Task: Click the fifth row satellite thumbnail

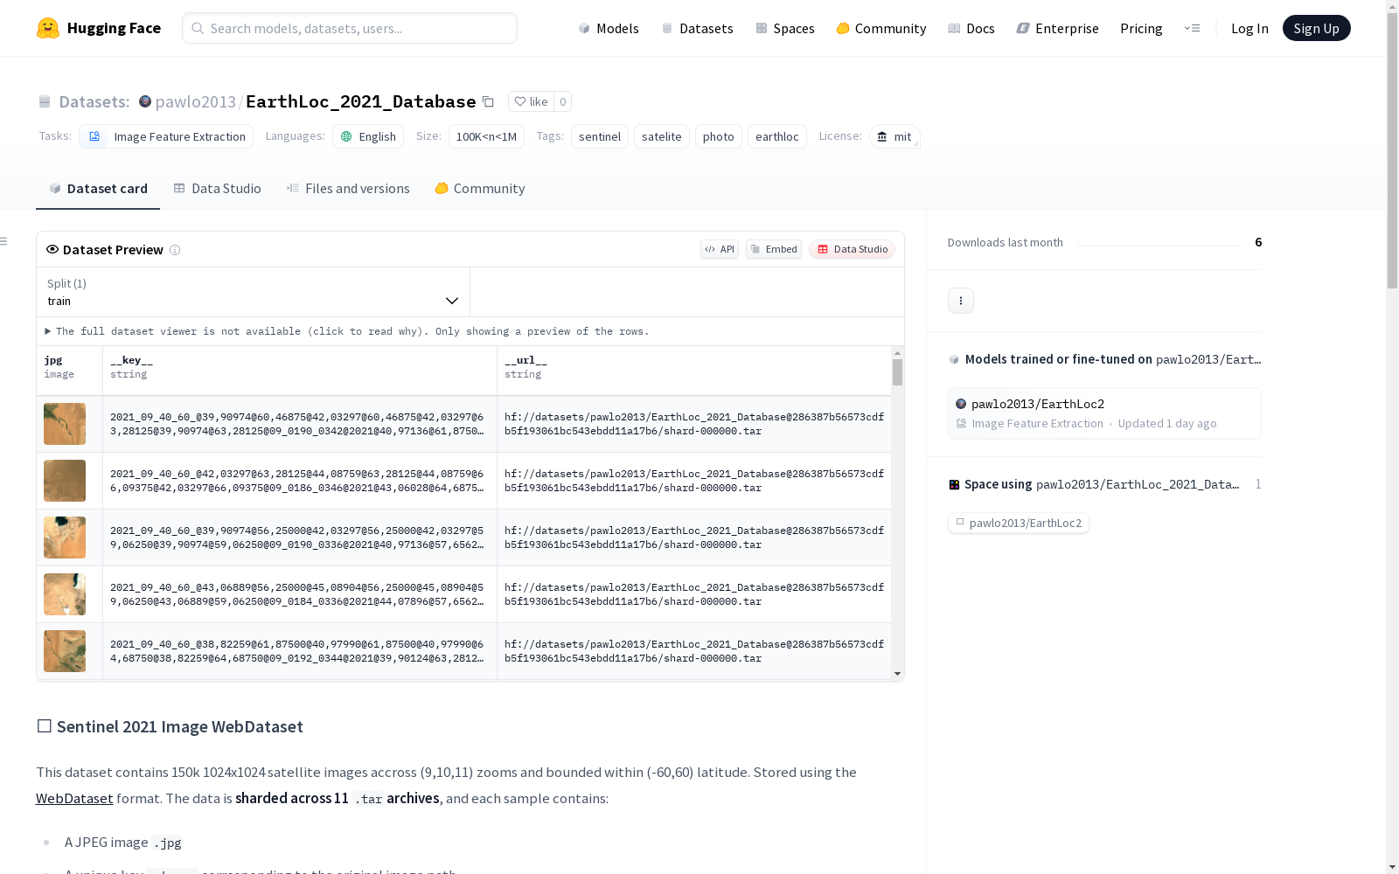Action: click(x=65, y=651)
